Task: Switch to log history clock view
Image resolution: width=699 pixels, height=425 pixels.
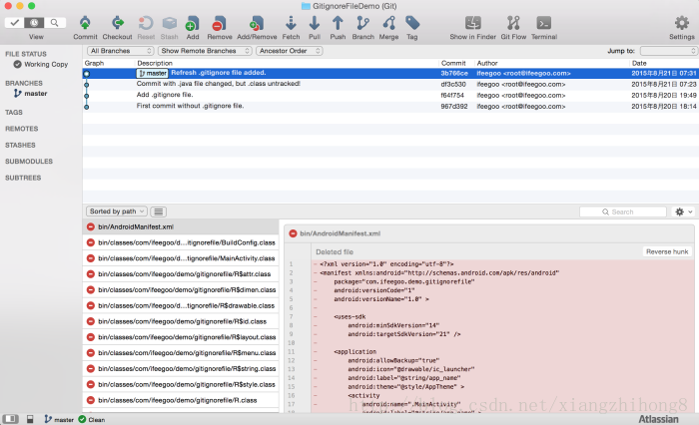Action: tap(34, 22)
